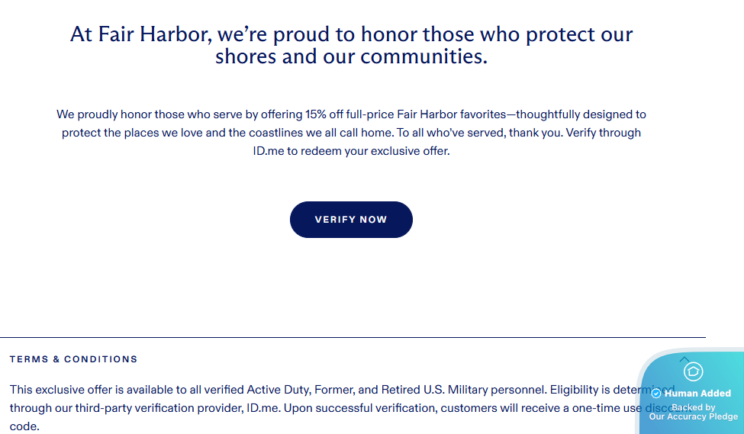This screenshot has width=744, height=434.
Task: Select the "Human Added" label
Action: (x=697, y=394)
